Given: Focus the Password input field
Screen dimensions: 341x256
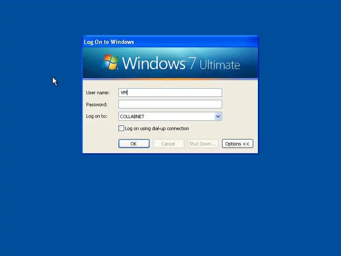Looking at the screenshot, I should click(x=170, y=104).
